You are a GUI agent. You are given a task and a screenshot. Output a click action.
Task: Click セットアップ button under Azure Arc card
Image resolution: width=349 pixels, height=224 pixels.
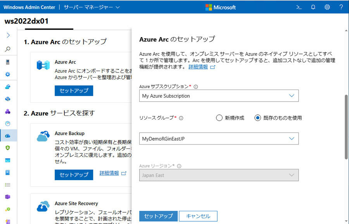point(74,91)
